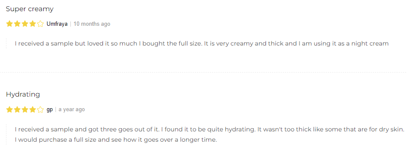
Task: Click the third star in Umfraya's rating
Action: [x=25, y=24]
